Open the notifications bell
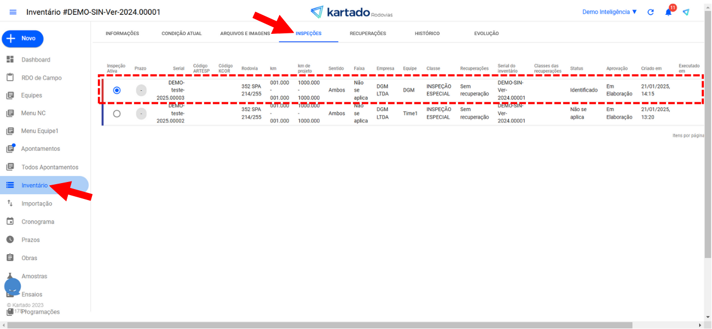 [668, 12]
